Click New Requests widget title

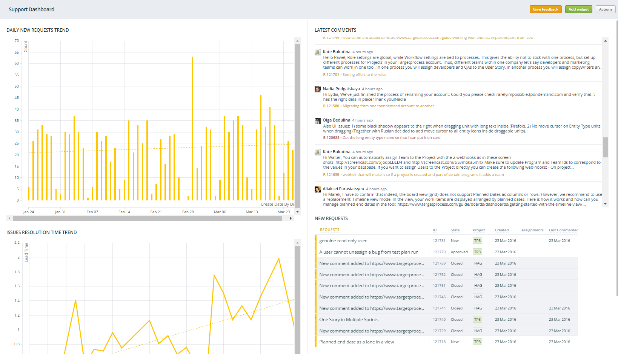(x=331, y=219)
